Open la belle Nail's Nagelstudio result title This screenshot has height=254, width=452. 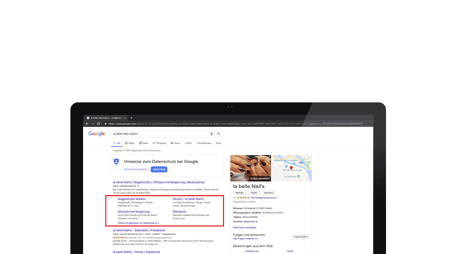pyautogui.click(x=159, y=182)
